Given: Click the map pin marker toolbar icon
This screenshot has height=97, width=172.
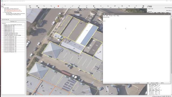Looking at the screenshot, I should (94, 6).
